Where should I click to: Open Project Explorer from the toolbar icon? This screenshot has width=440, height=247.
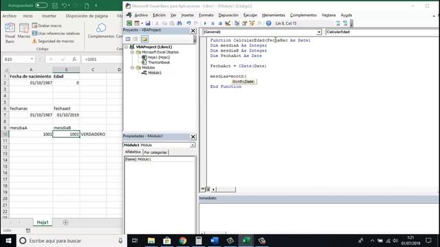tap(236, 23)
